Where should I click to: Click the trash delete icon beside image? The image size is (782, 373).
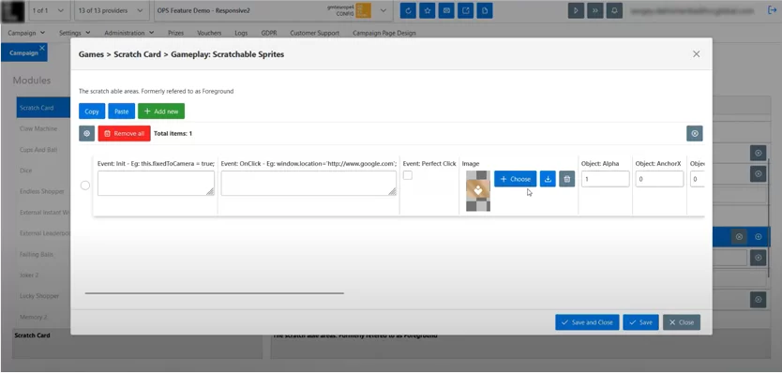pyautogui.click(x=566, y=179)
